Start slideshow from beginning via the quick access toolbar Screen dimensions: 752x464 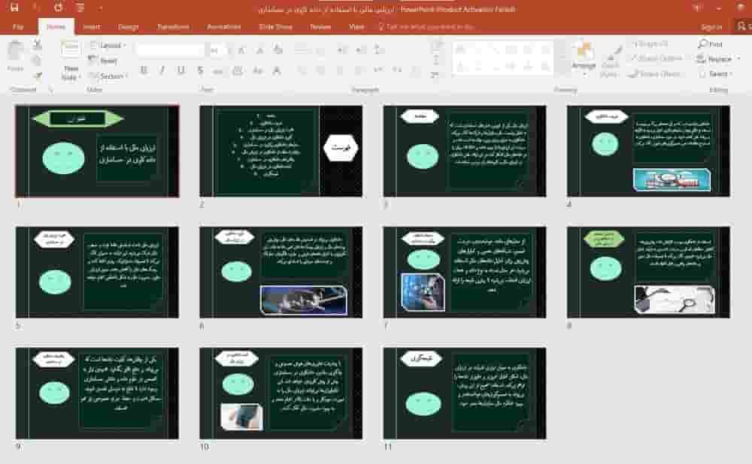[80, 8]
